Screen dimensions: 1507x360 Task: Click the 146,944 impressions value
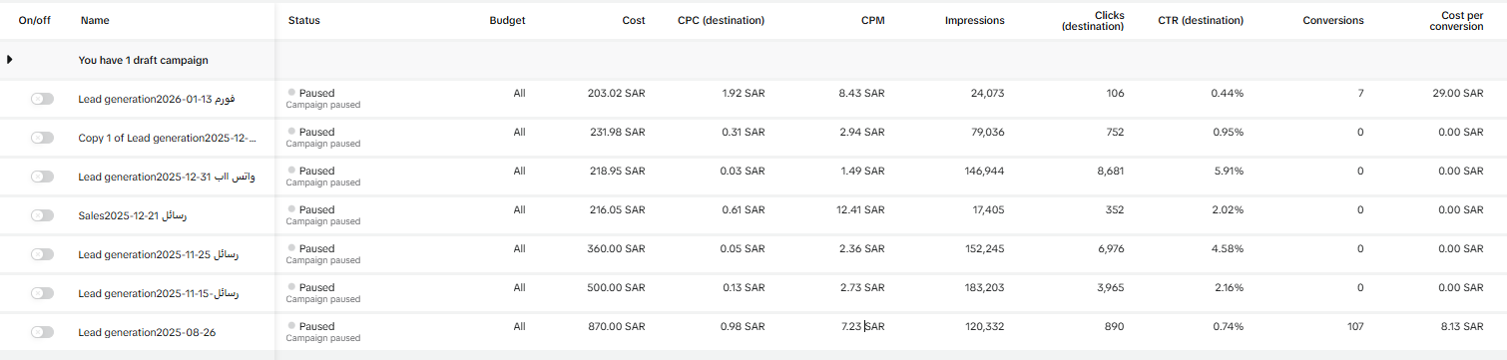coord(984,171)
